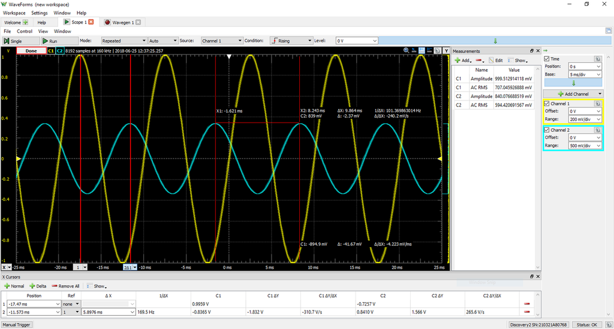614x329 pixels.
Task: Add a Delta X cursor
Action: click(x=37, y=286)
